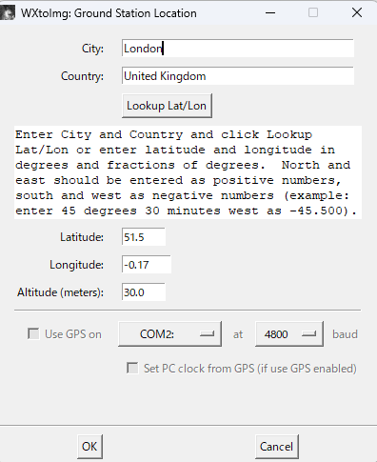
Task: Click the disabled maximize window button
Action: (313, 12)
